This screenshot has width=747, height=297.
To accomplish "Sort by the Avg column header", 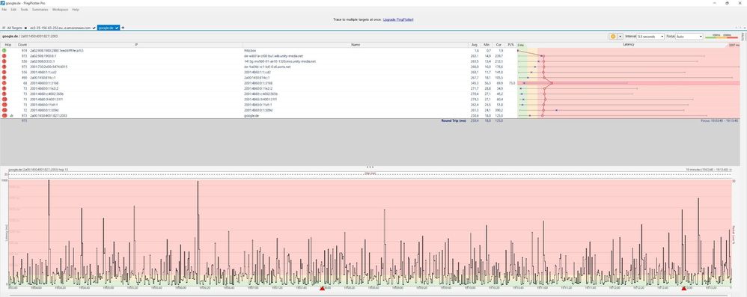I will click(x=474, y=45).
